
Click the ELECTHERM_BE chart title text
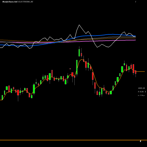(26, 2)
